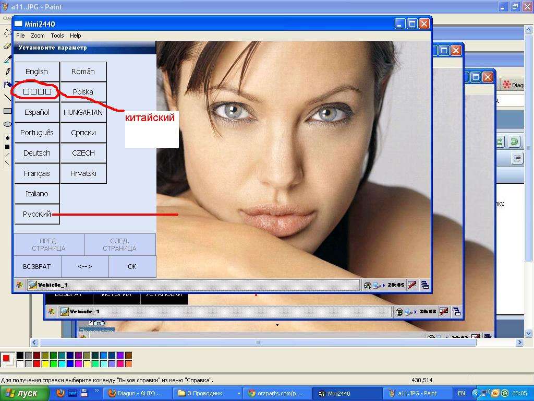Expand the quick launch chevron
The height and width of the screenshot is (401, 534).
[x=96, y=391]
